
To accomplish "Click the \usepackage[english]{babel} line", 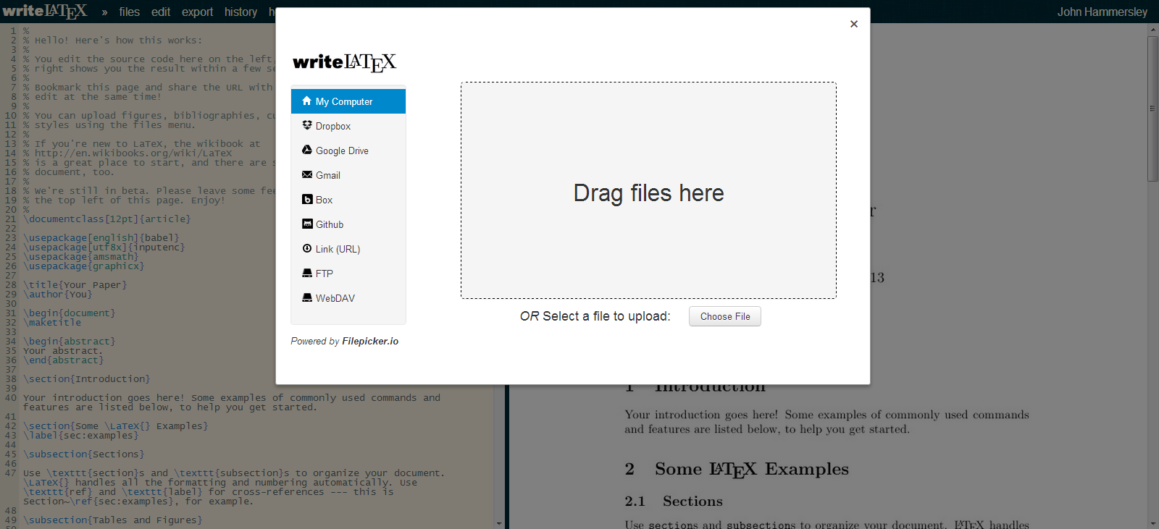I will (101, 237).
